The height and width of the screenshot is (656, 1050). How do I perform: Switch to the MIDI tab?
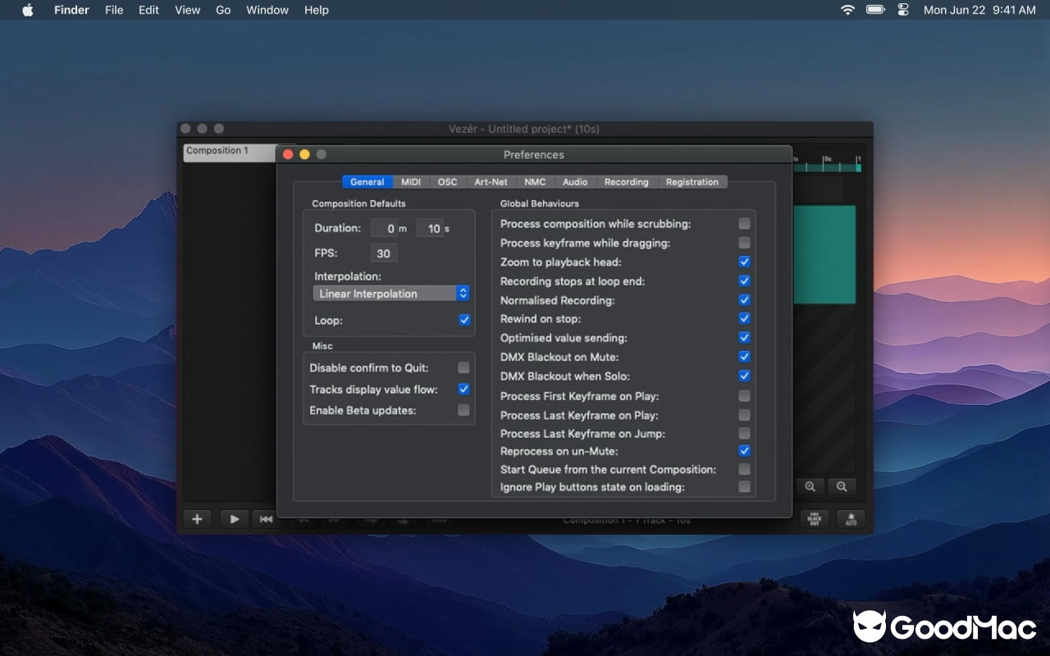[x=410, y=182]
